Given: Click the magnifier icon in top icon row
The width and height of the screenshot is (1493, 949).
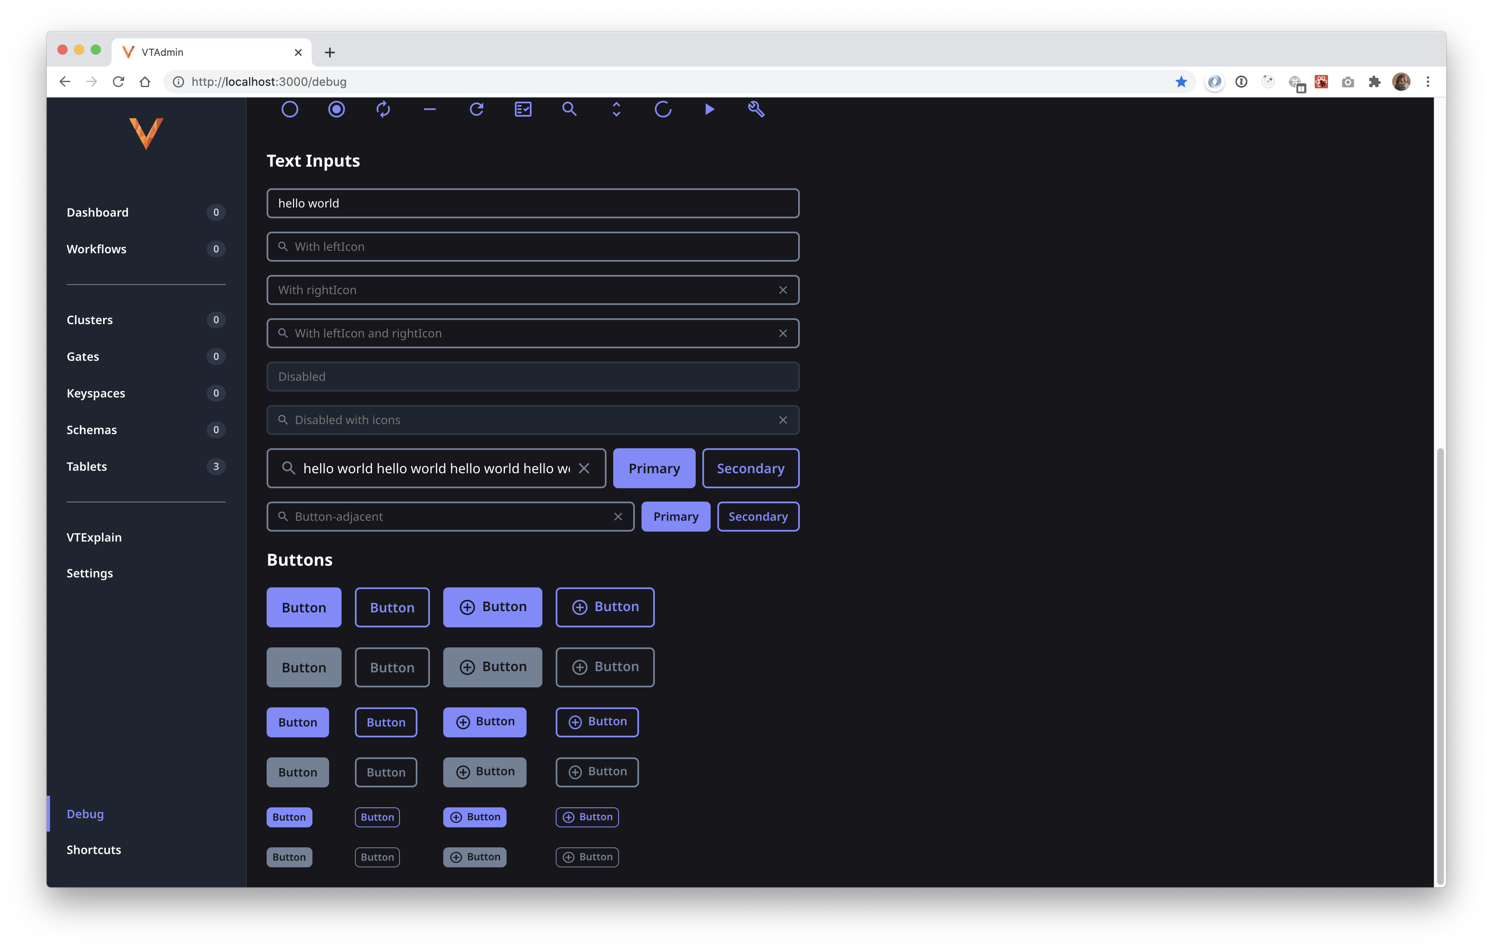Looking at the screenshot, I should tap(569, 110).
